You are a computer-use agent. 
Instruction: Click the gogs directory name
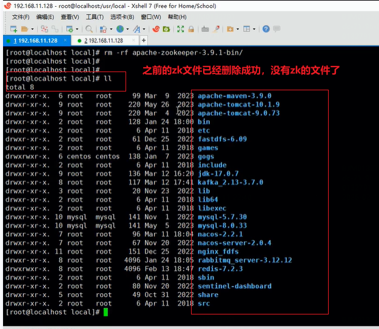pyautogui.click(x=206, y=156)
